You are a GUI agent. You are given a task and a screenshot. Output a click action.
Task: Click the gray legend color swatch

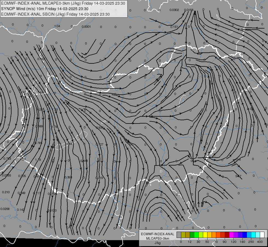(x=179, y=235)
